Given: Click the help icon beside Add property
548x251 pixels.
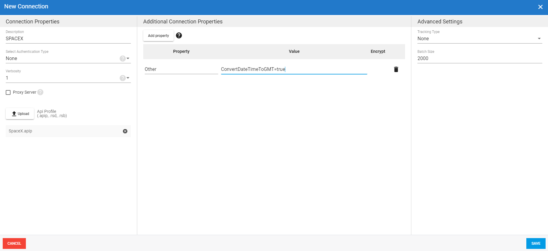Looking at the screenshot, I should click(x=179, y=35).
